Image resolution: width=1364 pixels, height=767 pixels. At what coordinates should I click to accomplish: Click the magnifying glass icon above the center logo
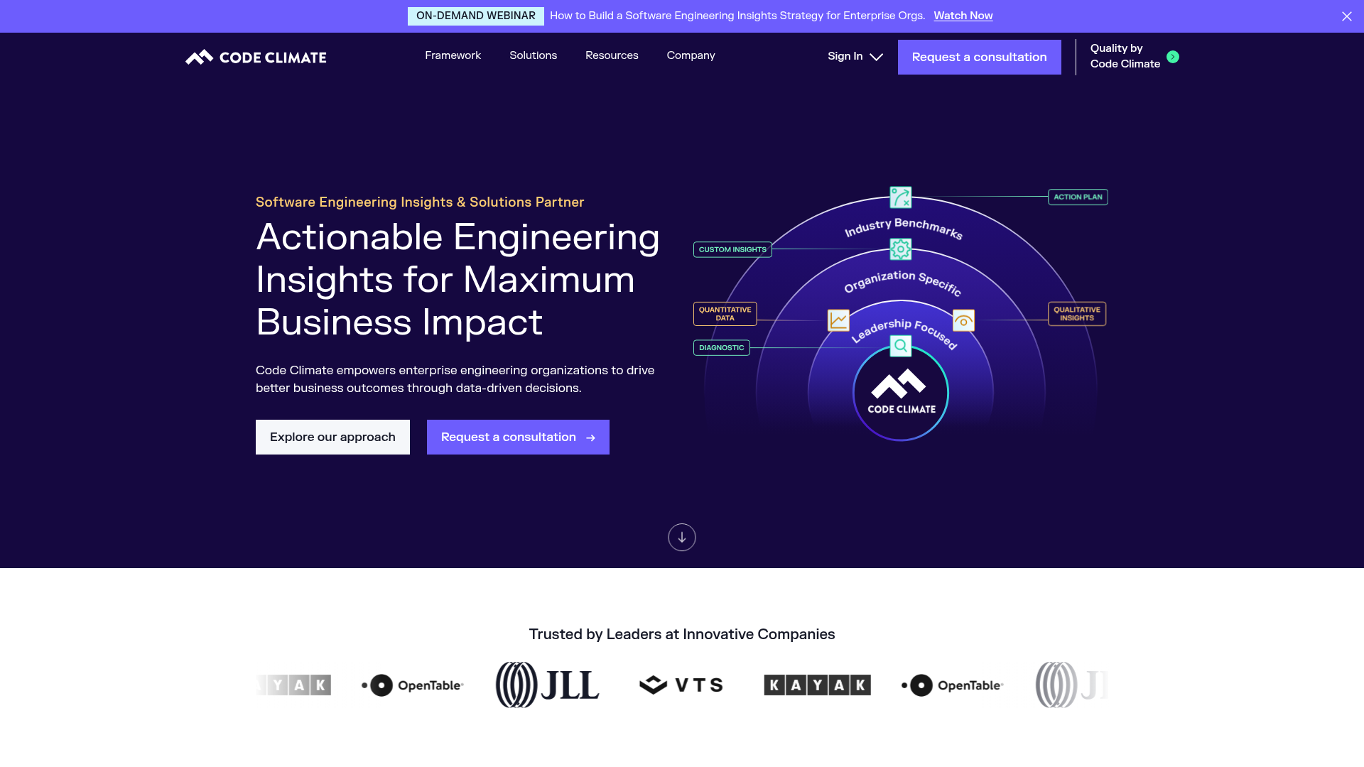901,345
